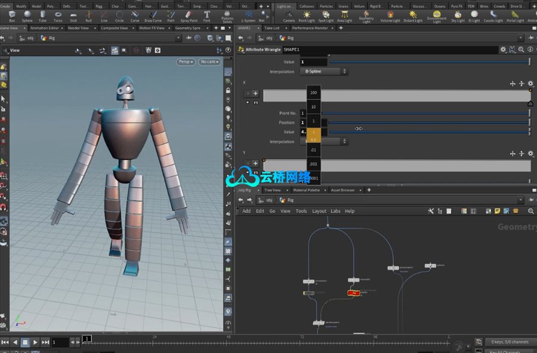Create an Environment Light
This screenshot has width=537, height=353.
(436, 16)
